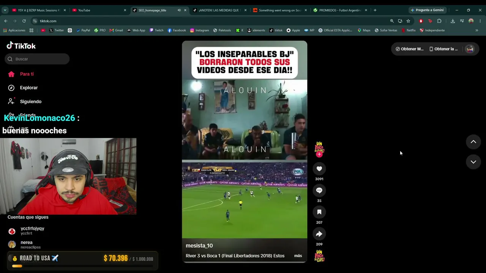This screenshot has width=486, height=273.
Task: Open the browser Downloads icon
Action: tap(453, 21)
